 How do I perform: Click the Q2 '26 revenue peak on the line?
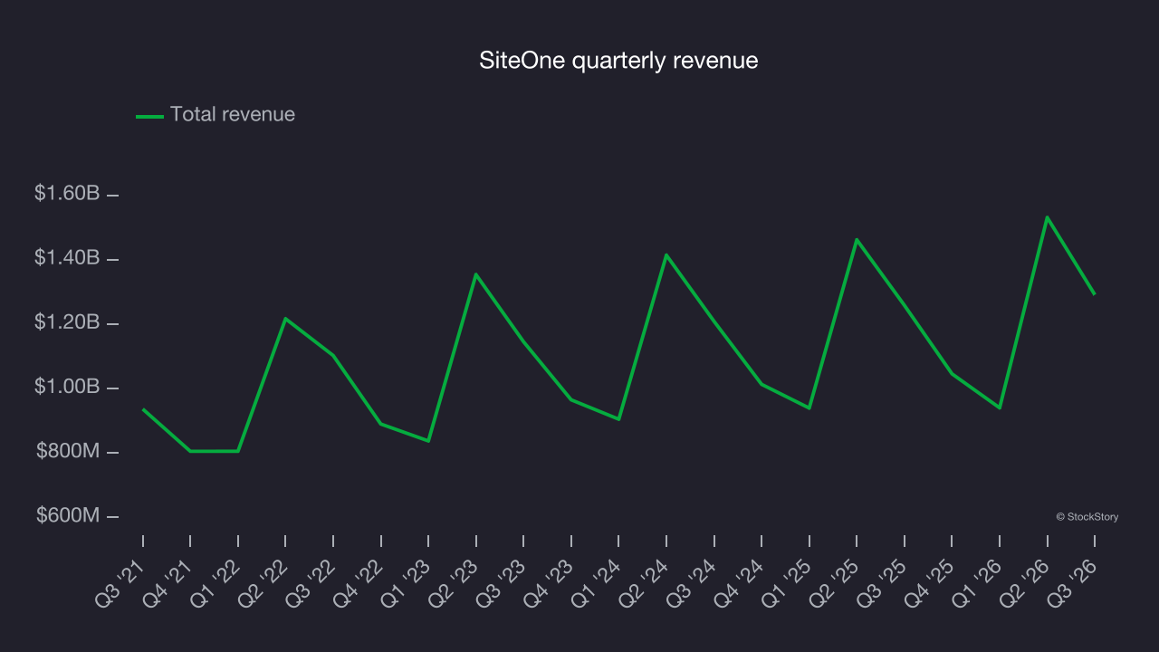(1048, 217)
